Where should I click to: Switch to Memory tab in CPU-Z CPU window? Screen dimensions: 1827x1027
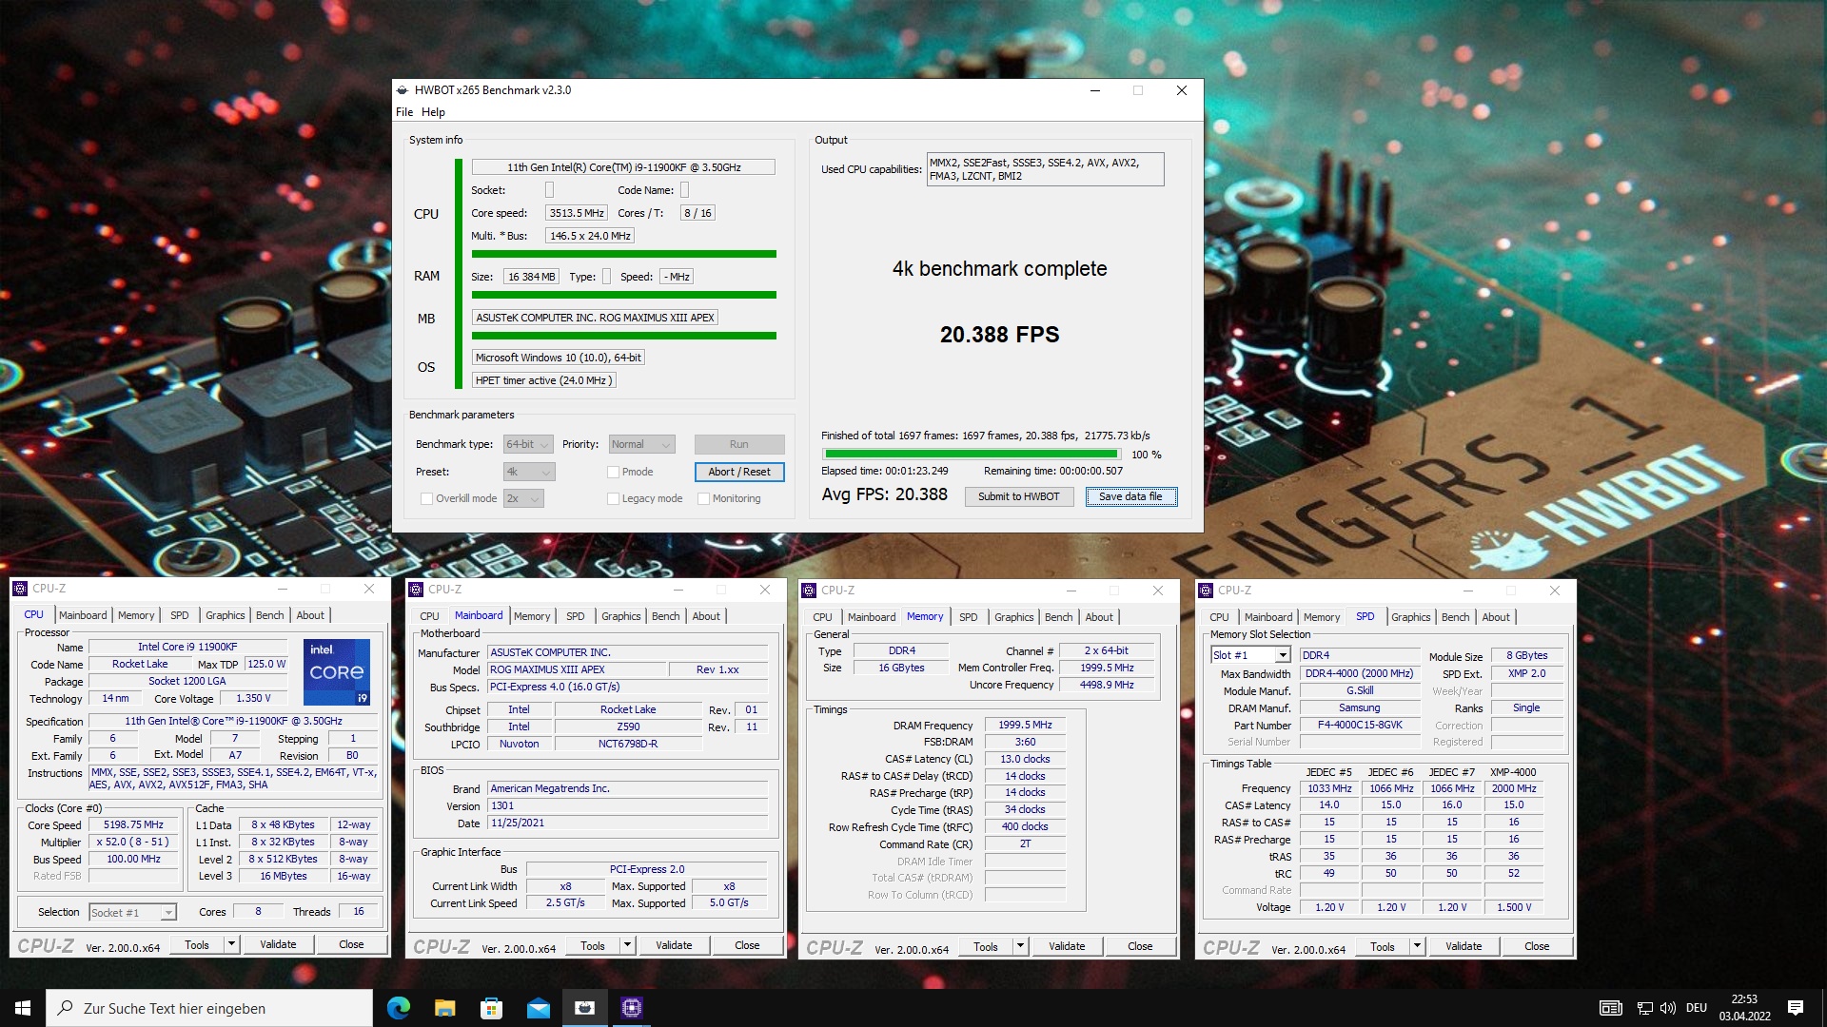point(136,615)
